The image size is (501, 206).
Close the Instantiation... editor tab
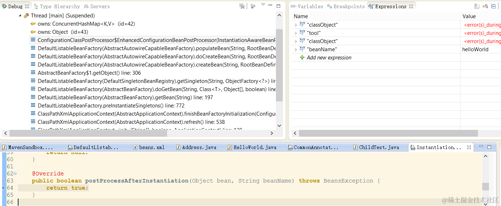pyautogui.click(x=469, y=147)
